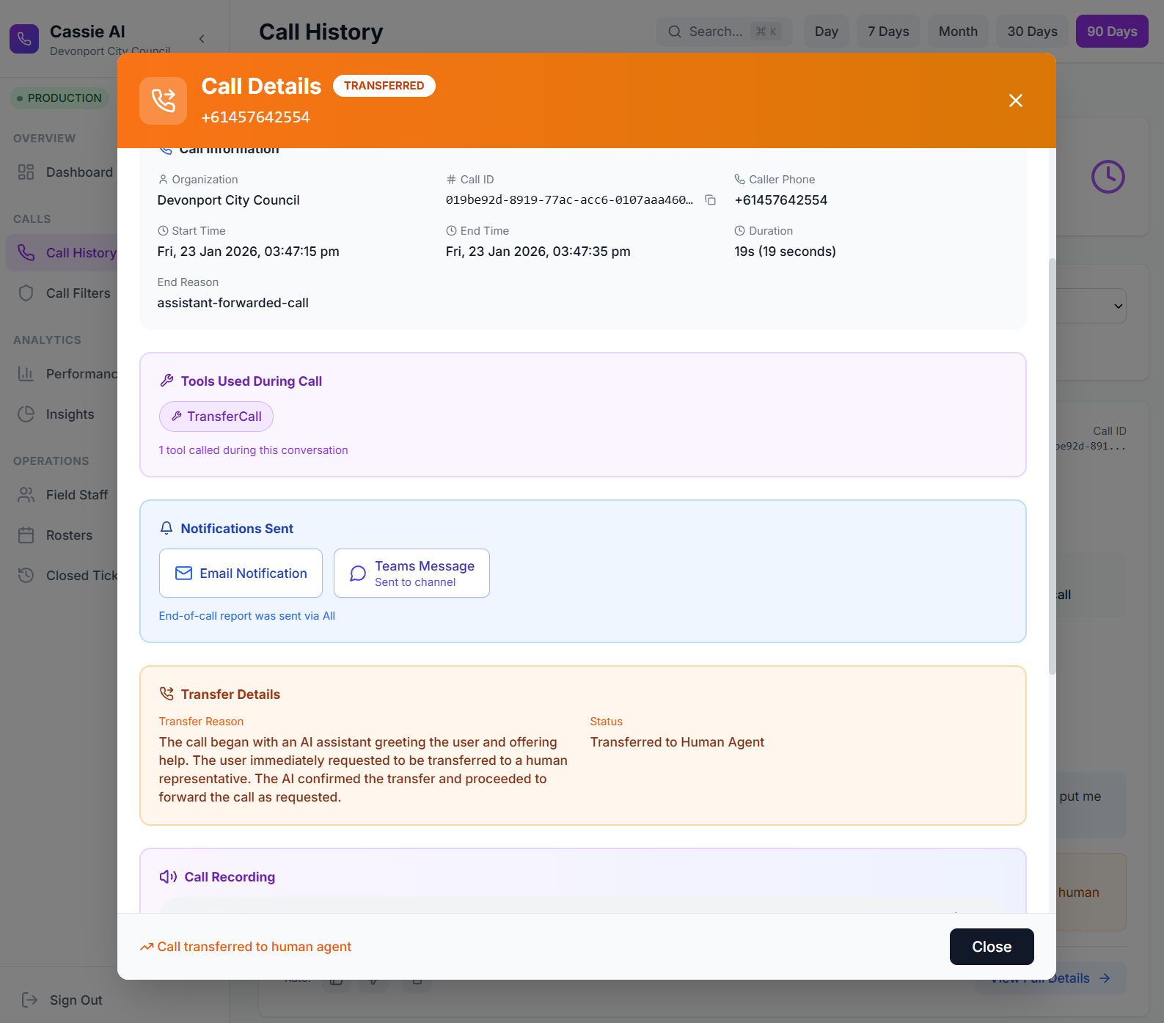Screen dimensions: 1164x1023
Task: Collapse the sidebar with chevron arrow
Action: click(202, 39)
